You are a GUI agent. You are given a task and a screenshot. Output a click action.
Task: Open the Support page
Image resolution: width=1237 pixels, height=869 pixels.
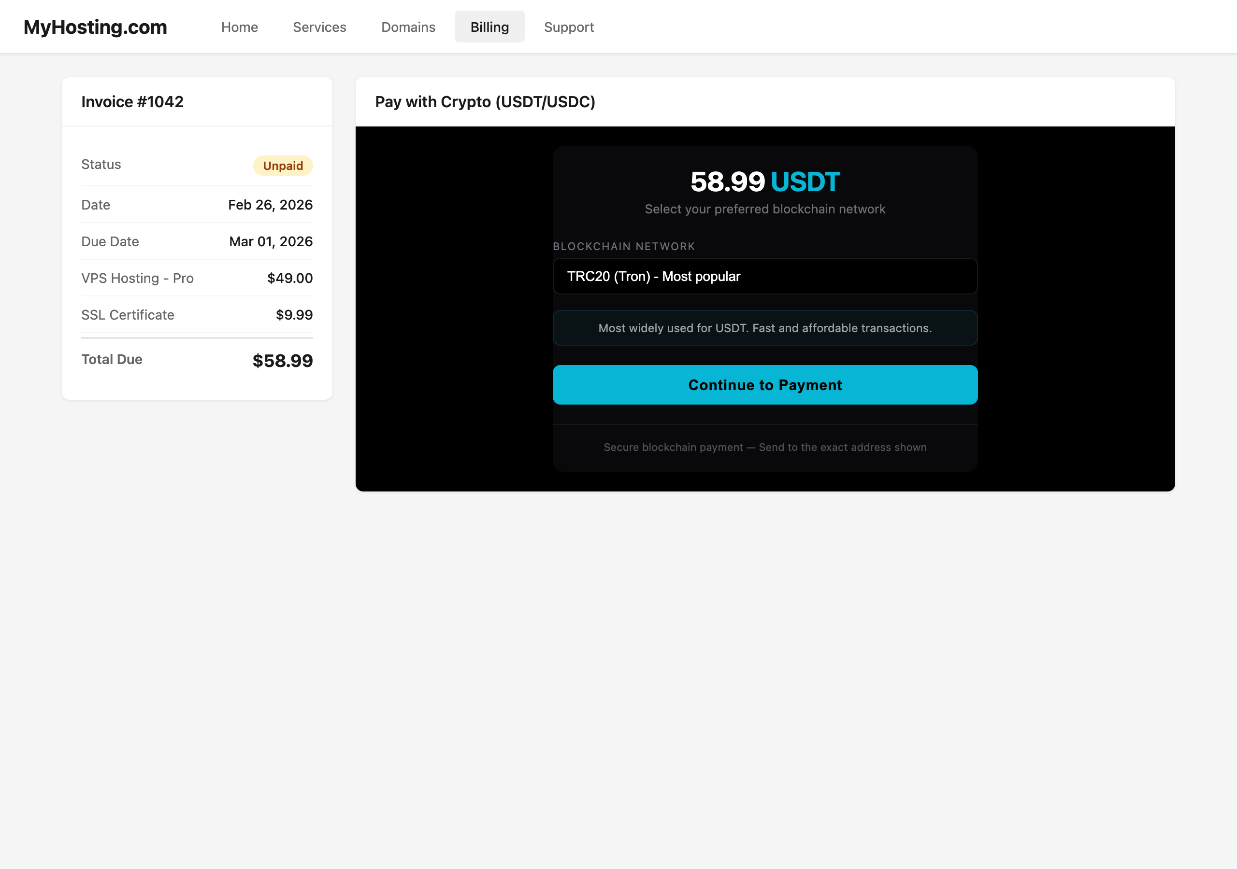pyautogui.click(x=568, y=27)
